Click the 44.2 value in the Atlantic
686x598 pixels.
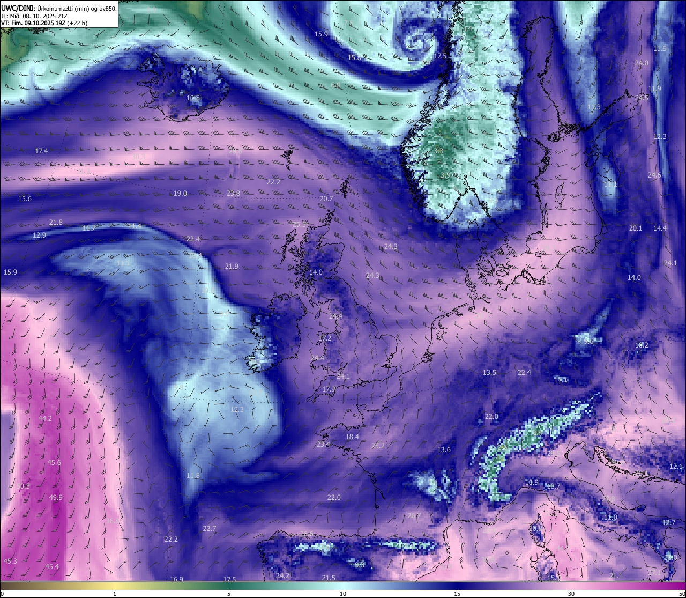pos(45,419)
